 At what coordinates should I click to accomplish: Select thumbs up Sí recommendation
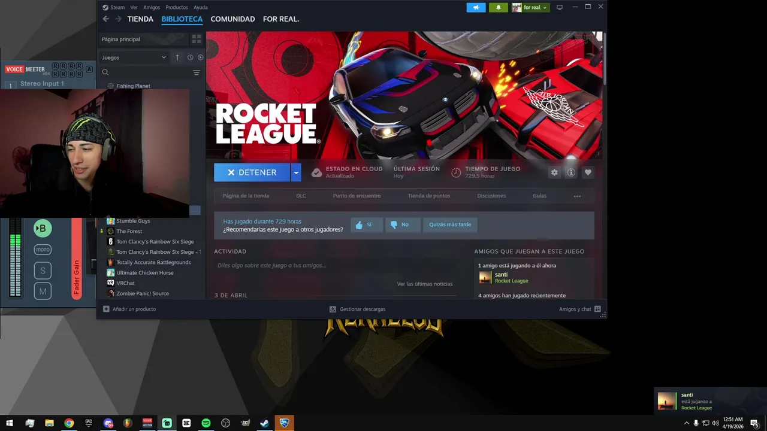366,224
